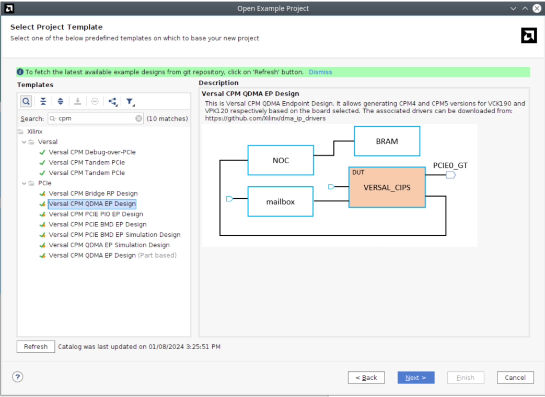Click the Dismiss link in info banner
Image resolution: width=545 pixels, height=397 pixels.
[320, 72]
